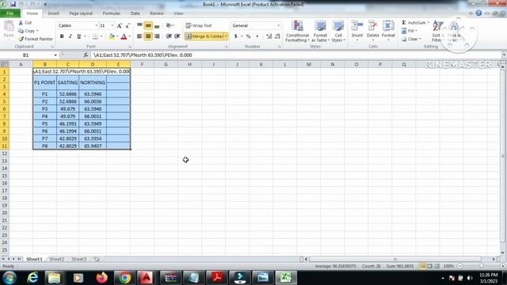Click in the formula bar
507x285 pixels.
click(x=295, y=55)
